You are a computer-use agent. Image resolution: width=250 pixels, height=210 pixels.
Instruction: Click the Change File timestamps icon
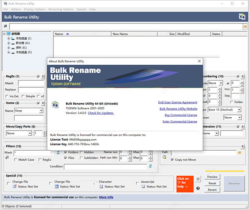tap(57, 186)
